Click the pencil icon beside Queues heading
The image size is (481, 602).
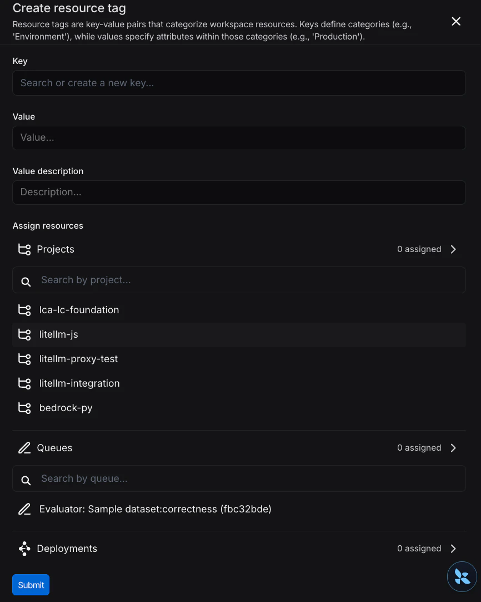(x=24, y=448)
